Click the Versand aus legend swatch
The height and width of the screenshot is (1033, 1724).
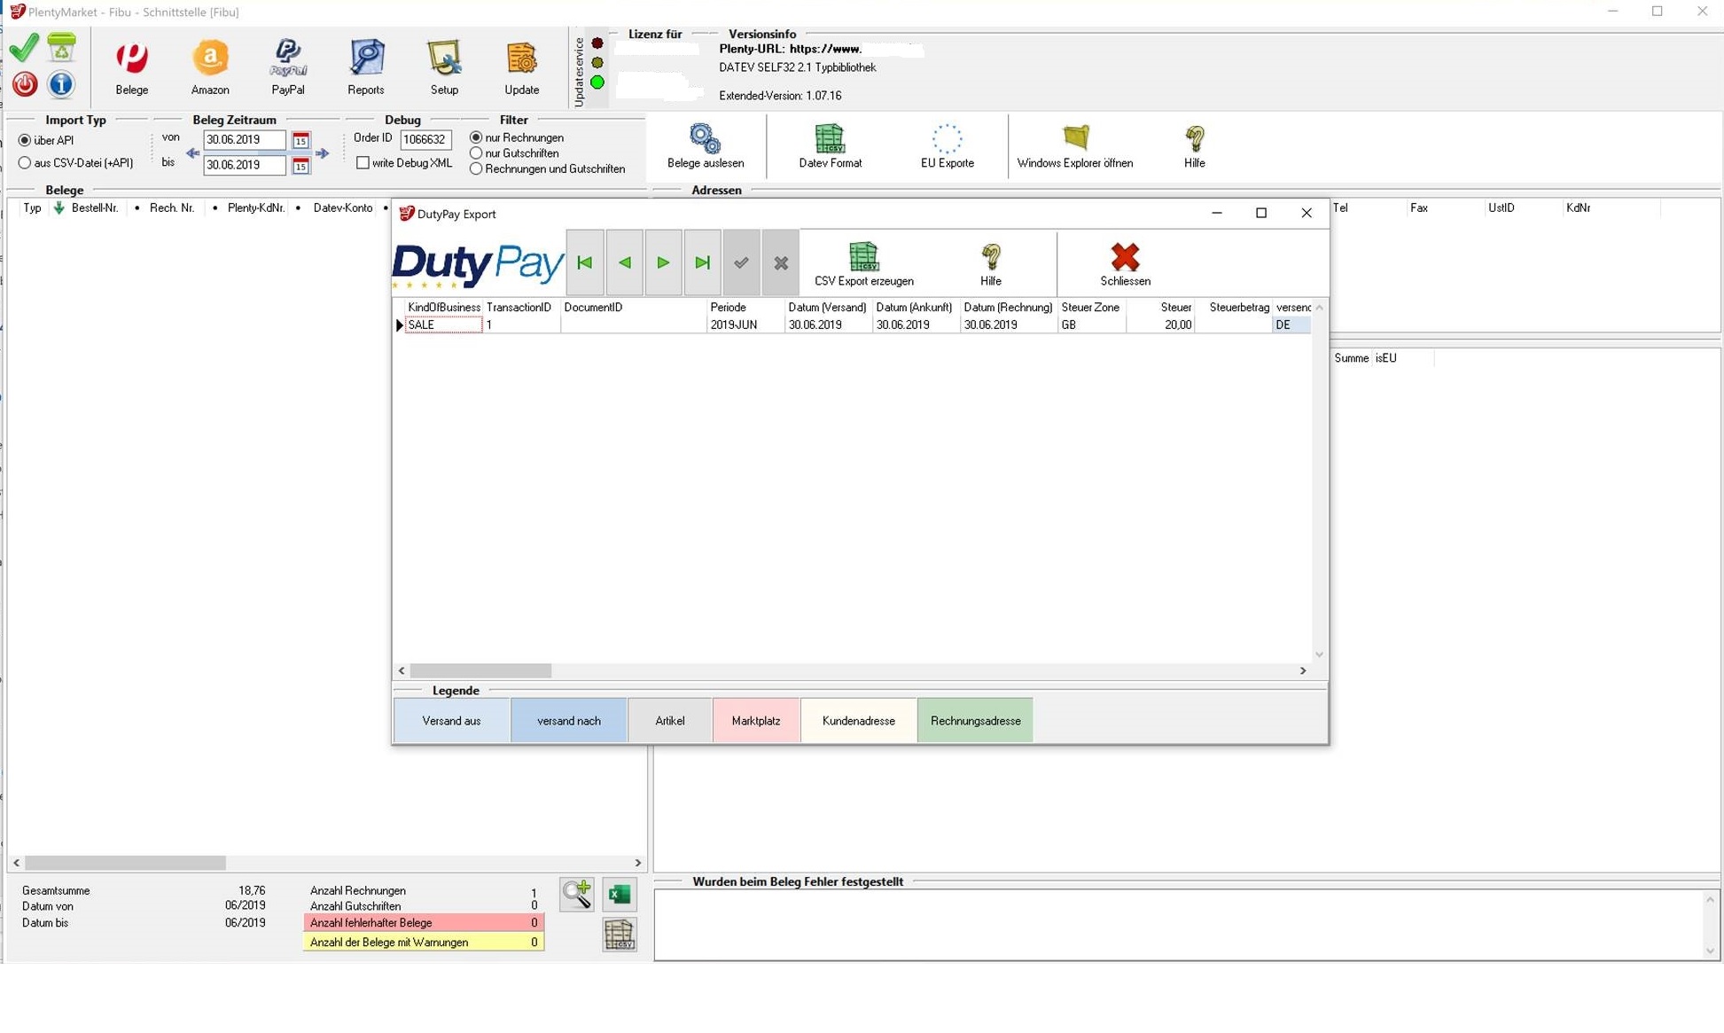[452, 721]
